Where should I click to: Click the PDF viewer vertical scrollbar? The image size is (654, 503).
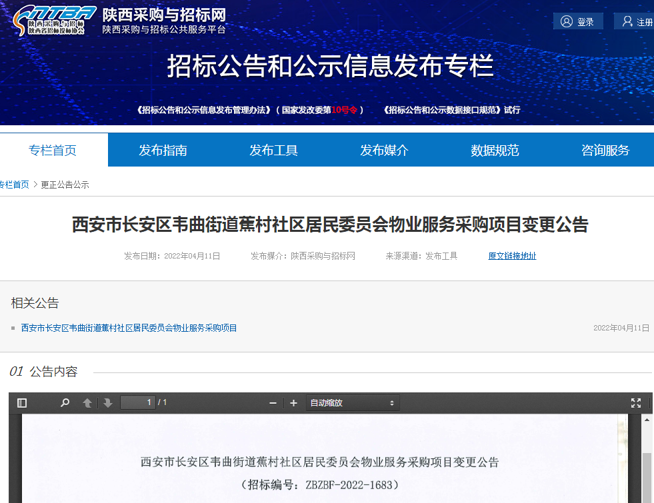pyautogui.click(x=646, y=466)
